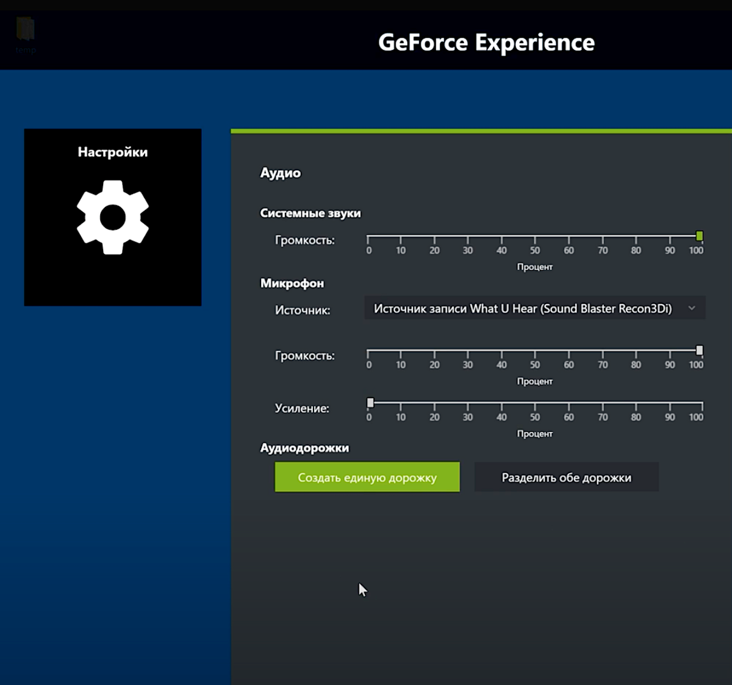732x685 pixels.
Task: Click the white gear settings icon
Action: click(x=113, y=217)
